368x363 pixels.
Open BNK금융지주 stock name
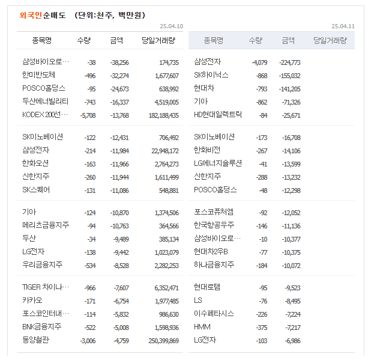point(42,327)
